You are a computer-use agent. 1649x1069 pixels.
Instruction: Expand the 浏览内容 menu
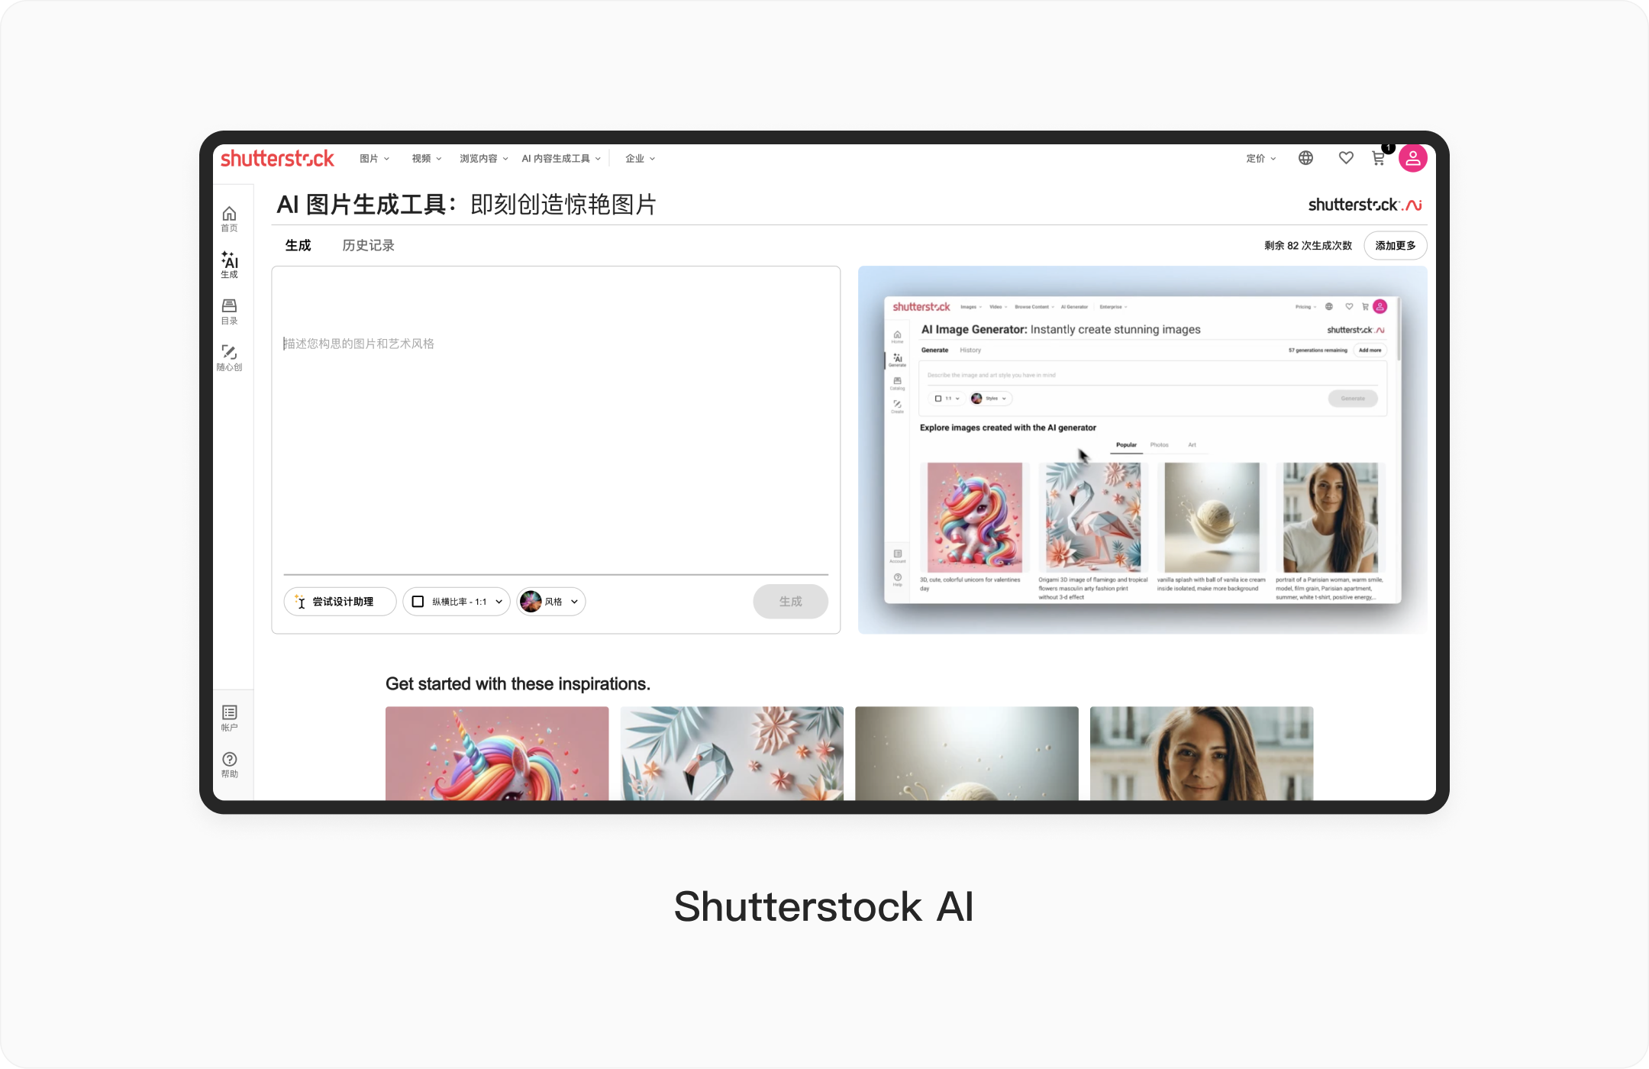(483, 159)
